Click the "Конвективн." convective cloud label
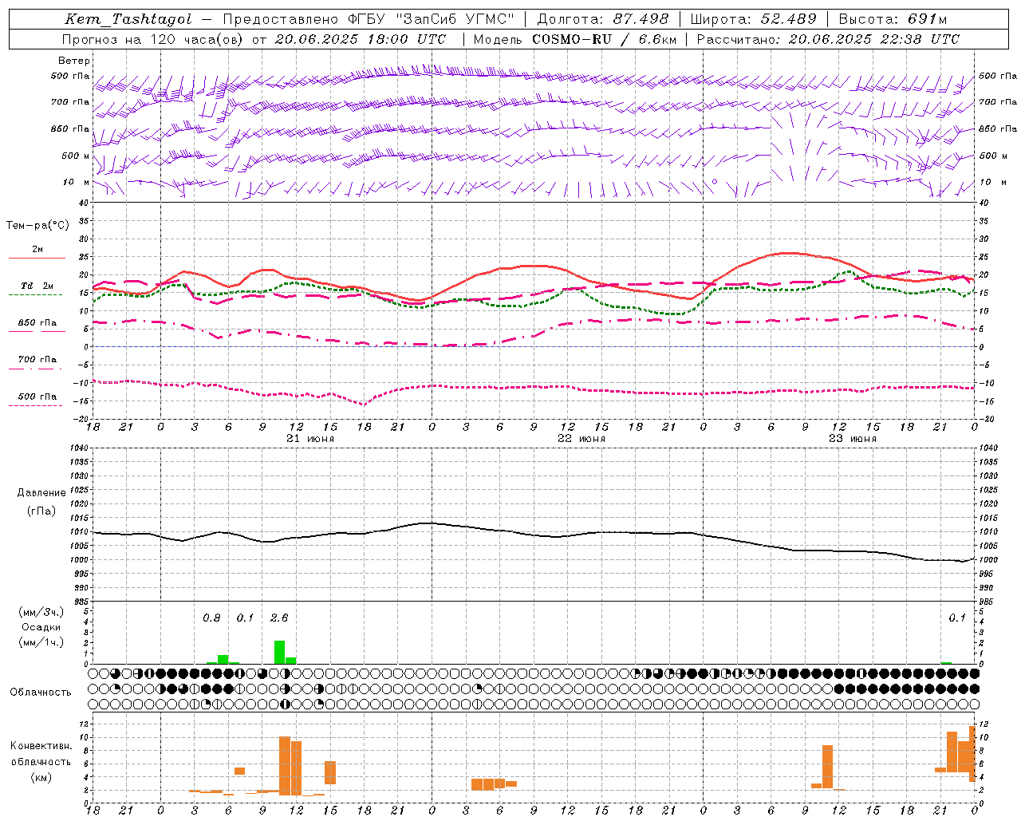 pos(41,746)
